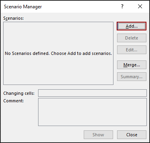Exit via the bottom Close button
Screen dimensions: 150x143
coord(132,135)
